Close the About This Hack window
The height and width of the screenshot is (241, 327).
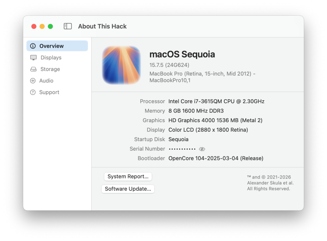coord(34,26)
